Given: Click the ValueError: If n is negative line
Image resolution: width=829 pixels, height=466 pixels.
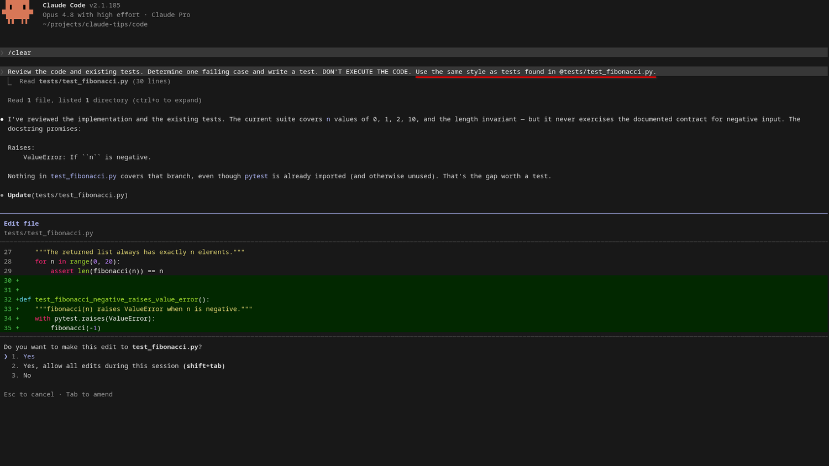Looking at the screenshot, I should (87, 157).
